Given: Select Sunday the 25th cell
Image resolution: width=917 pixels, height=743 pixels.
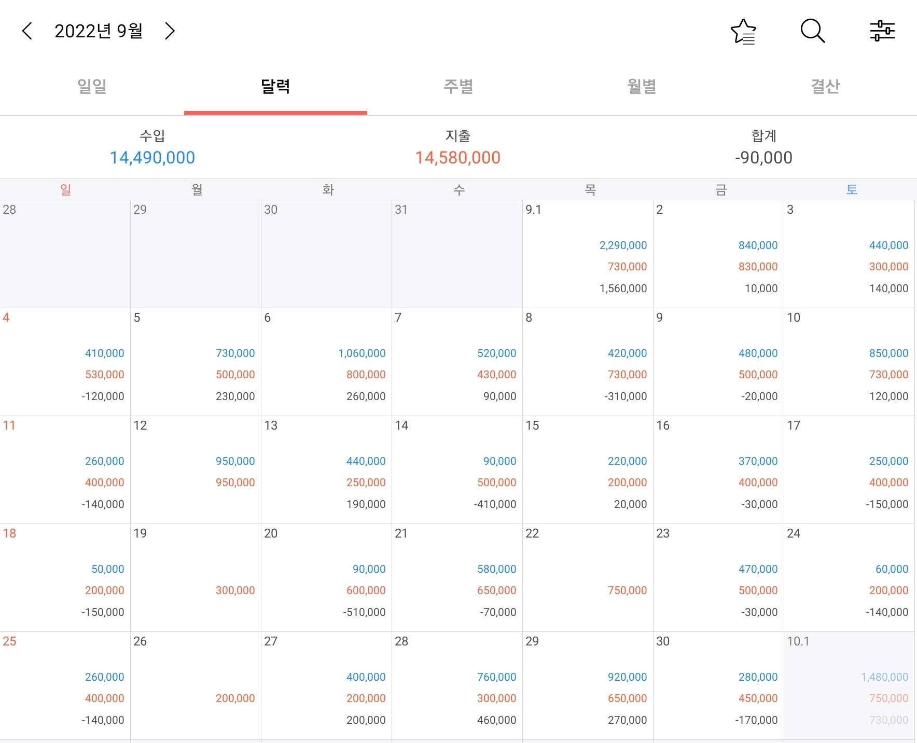Looking at the screenshot, I should coord(65,686).
